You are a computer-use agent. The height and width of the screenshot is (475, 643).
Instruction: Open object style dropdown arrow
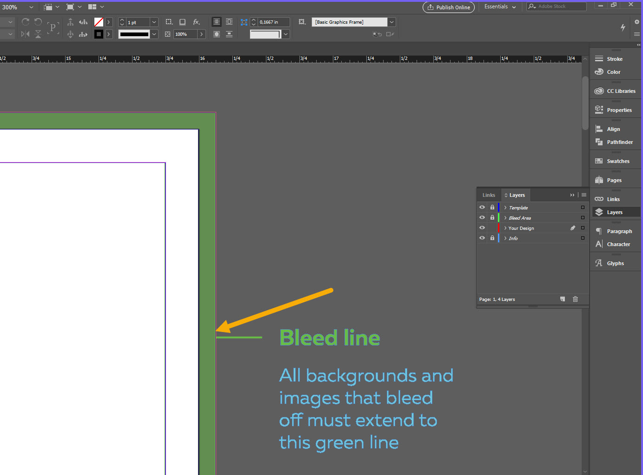392,22
